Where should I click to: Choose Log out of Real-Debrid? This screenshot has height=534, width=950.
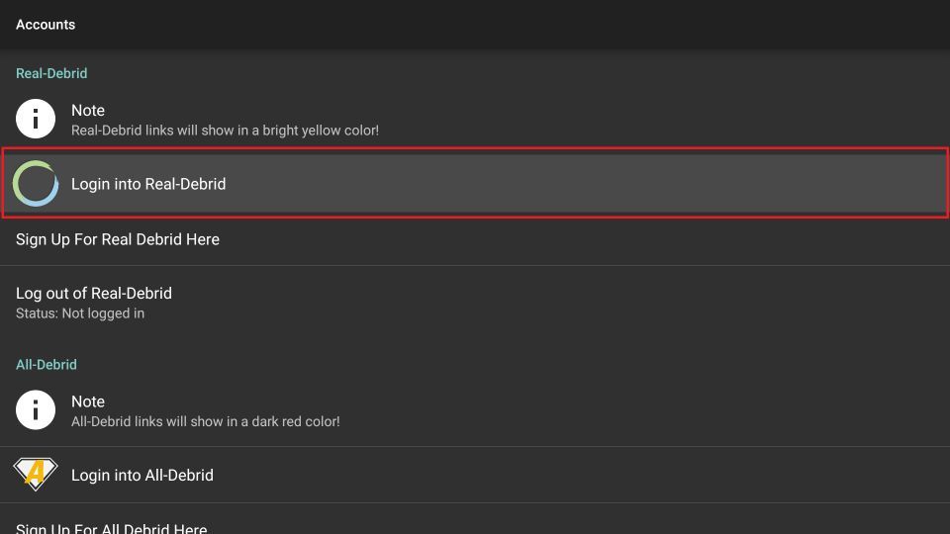(475, 303)
